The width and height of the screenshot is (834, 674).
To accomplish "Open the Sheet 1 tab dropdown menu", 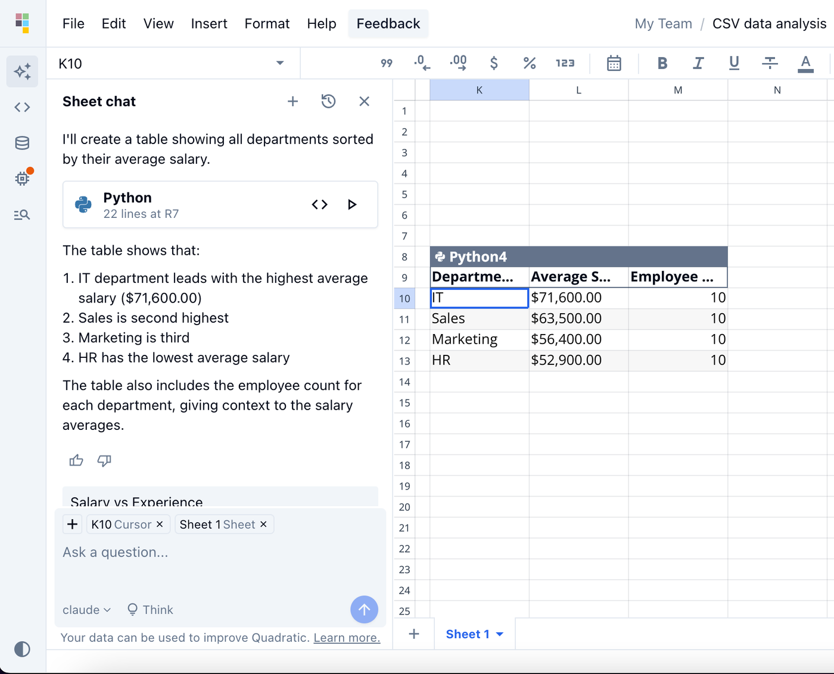I will tap(499, 634).
